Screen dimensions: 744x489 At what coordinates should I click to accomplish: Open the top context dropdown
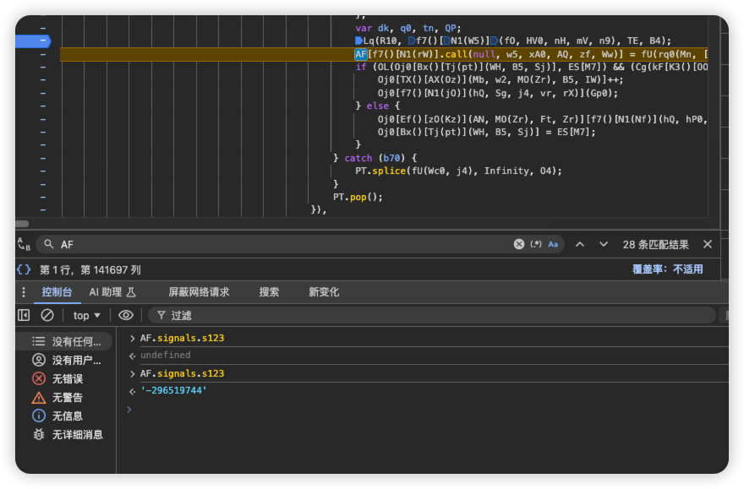pyautogui.click(x=86, y=315)
